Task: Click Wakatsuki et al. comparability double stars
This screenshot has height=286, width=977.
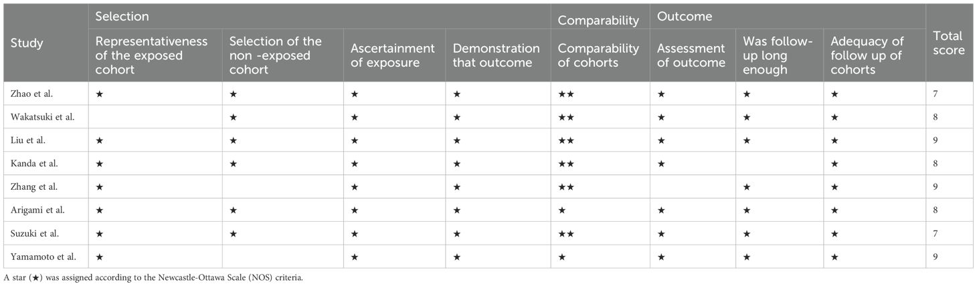Action: (x=565, y=118)
